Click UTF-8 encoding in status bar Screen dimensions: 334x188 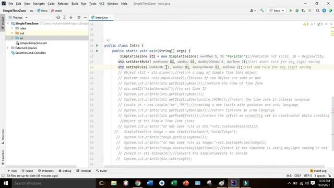click(307, 175)
